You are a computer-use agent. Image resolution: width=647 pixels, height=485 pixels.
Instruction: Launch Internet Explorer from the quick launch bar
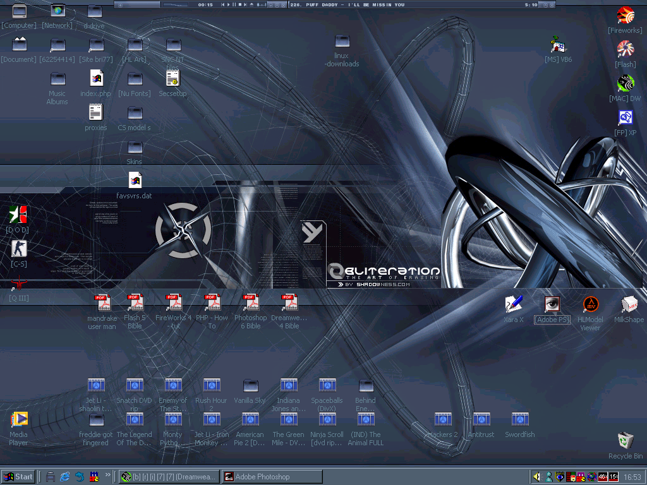coord(65,477)
